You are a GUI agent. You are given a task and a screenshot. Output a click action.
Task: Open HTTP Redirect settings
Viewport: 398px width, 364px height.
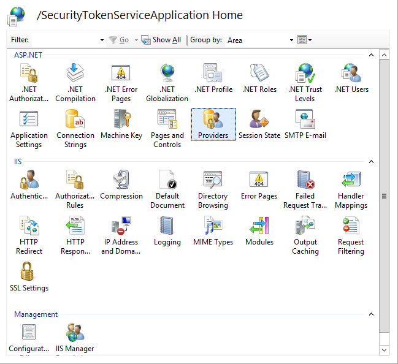(x=29, y=235)
